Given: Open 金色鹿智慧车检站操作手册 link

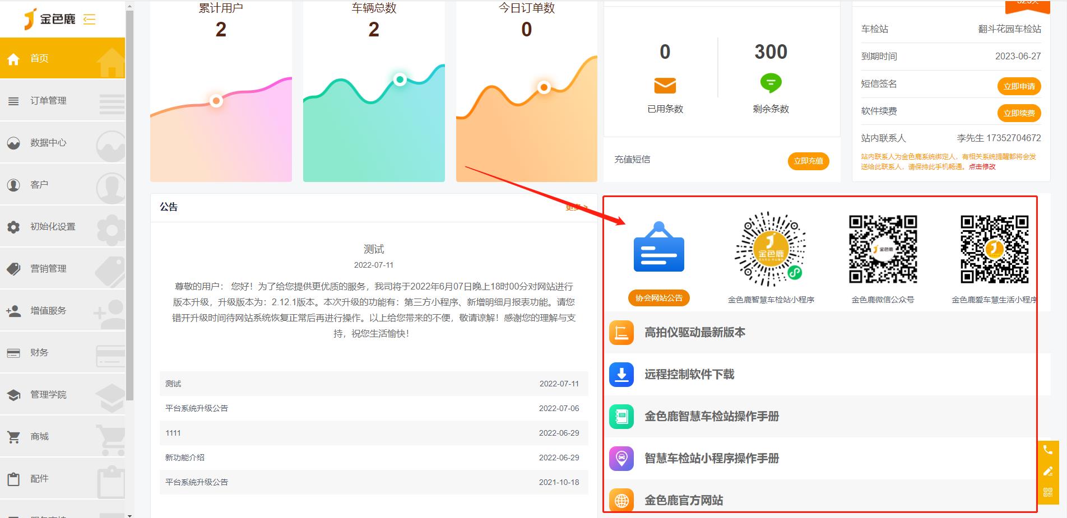Looking at the screenshot, I should [712, 417].
